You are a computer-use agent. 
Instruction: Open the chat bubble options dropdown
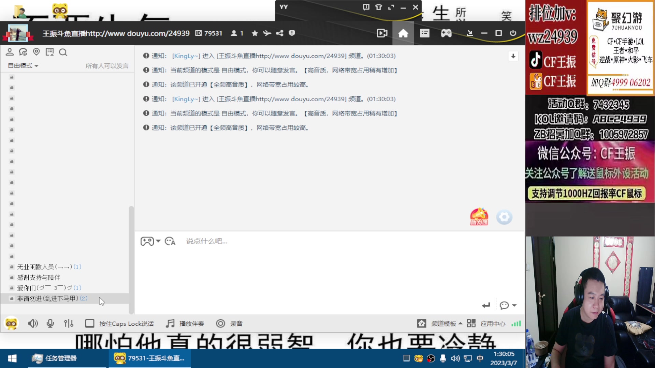click(x=508, y=305)
